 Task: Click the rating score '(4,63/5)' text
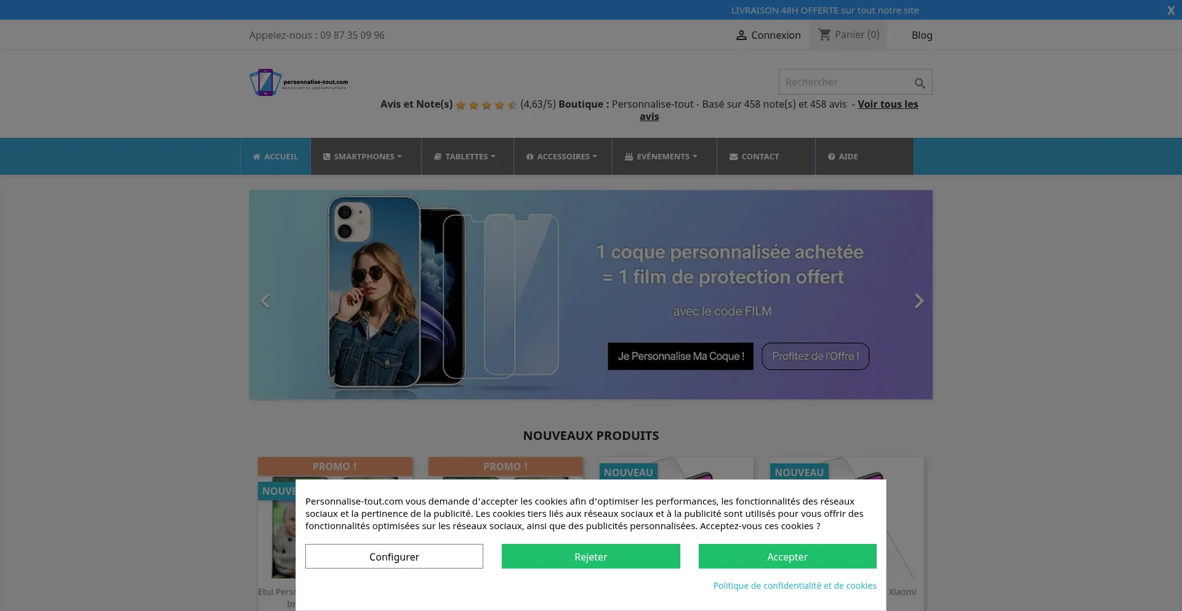click(x=538, y=105)
